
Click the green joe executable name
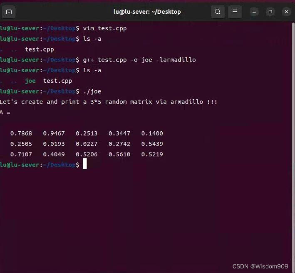[30, 81]
